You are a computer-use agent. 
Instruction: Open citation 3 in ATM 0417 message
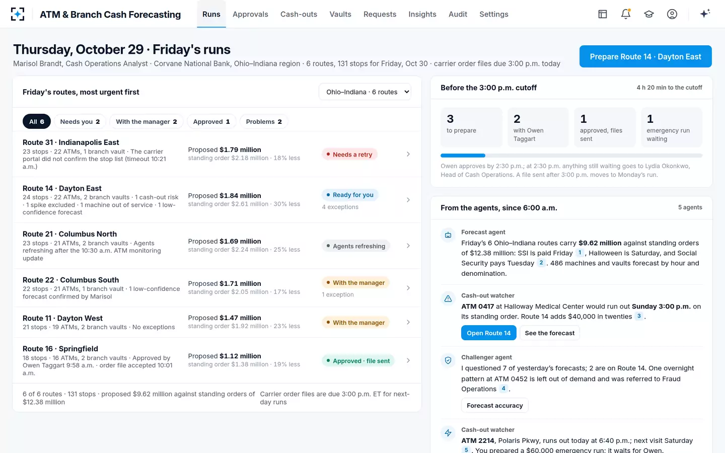pos(639,316)
